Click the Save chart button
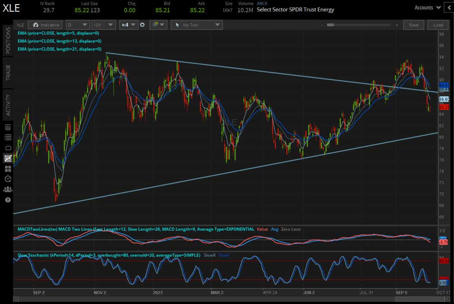Viewport: 454px width, 304px height. click(414, 25)
